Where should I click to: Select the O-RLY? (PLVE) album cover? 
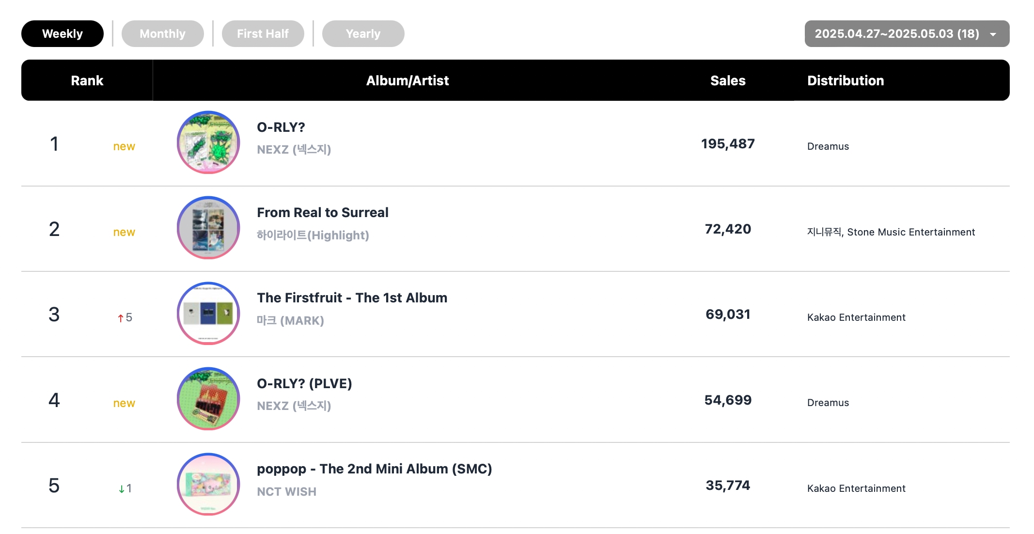pyautogui.click(x=208, y=399)
